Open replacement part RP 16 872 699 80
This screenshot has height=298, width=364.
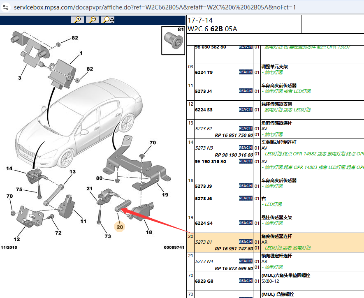click(x=234, y=268)
